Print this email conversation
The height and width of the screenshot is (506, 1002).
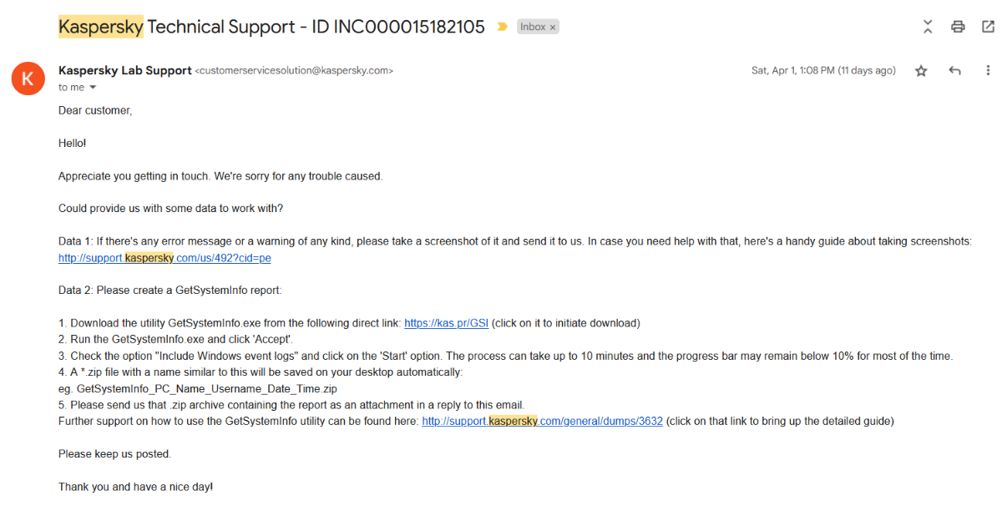[x=958, y=27]
